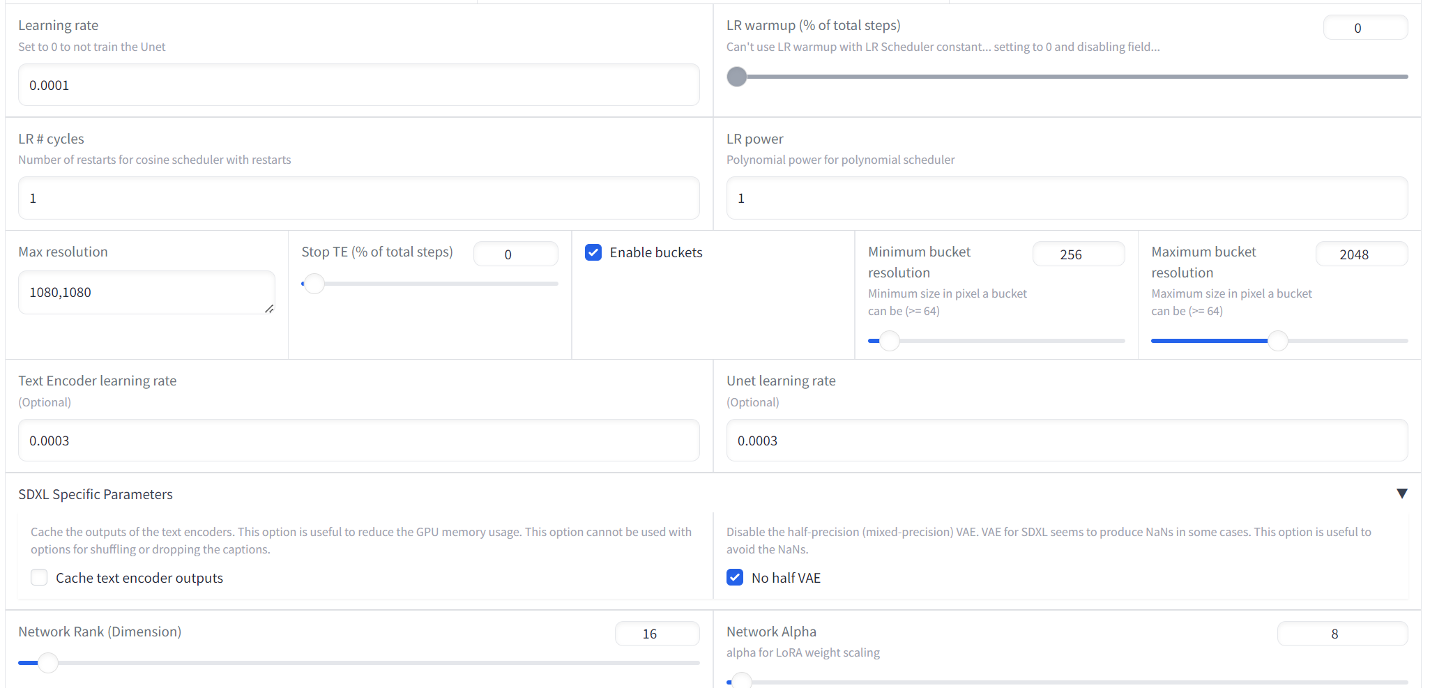The width and height of the screenshot is (1430, 688).
Task: Click the Minimum bucket resolution number box
Action: tap(1077, 254)
